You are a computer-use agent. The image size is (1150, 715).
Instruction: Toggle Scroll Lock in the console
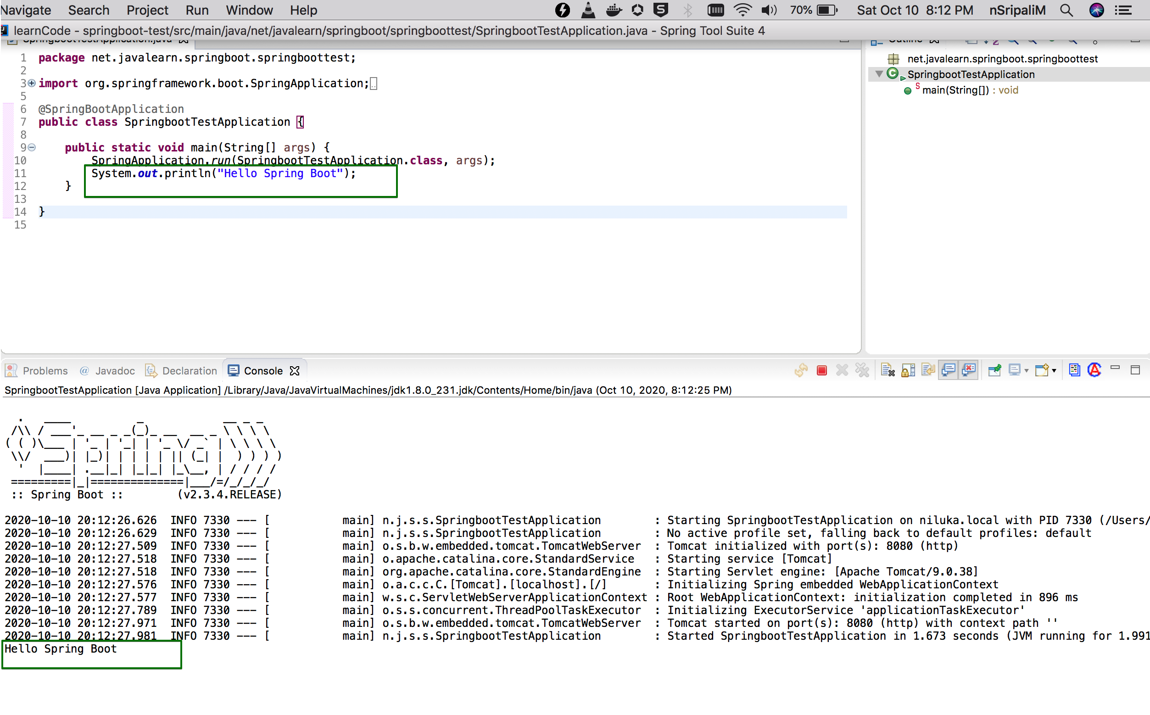908,370
